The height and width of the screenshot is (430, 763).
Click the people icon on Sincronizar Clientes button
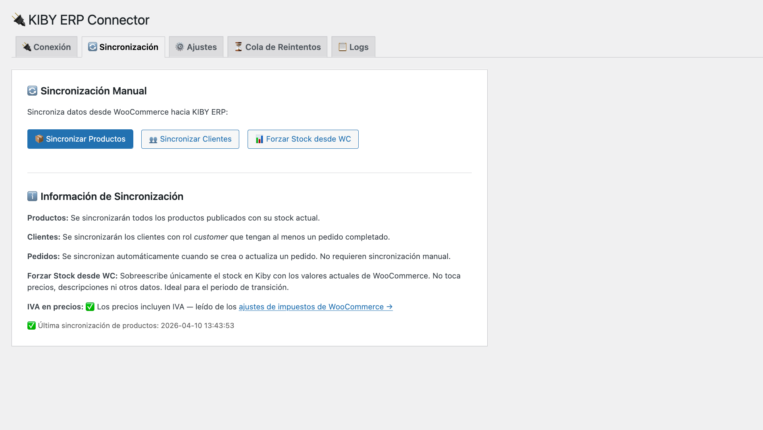153,140
